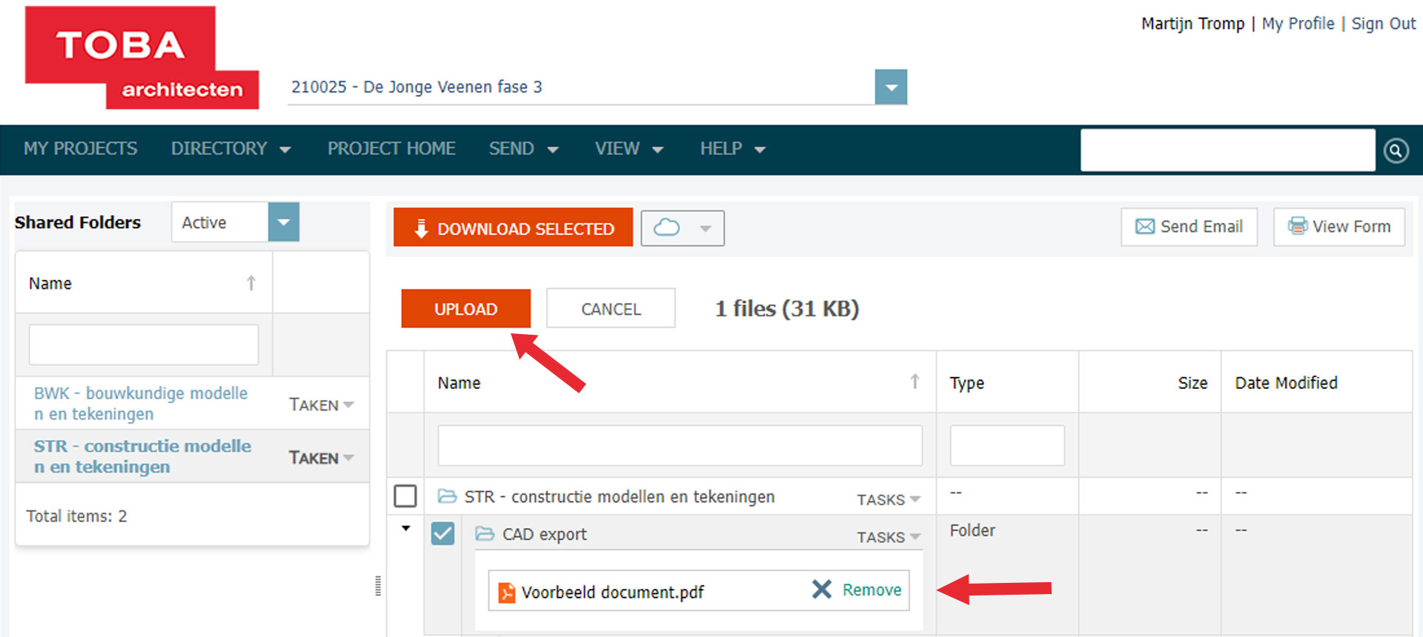The width and height of the screenshot is (1423, 637).
Task: Click the Sign Out link
Action: (1383, 24)
